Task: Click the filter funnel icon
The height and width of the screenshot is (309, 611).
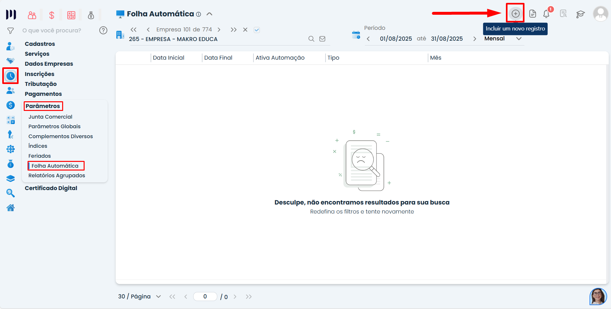Action: click(11, 30)
